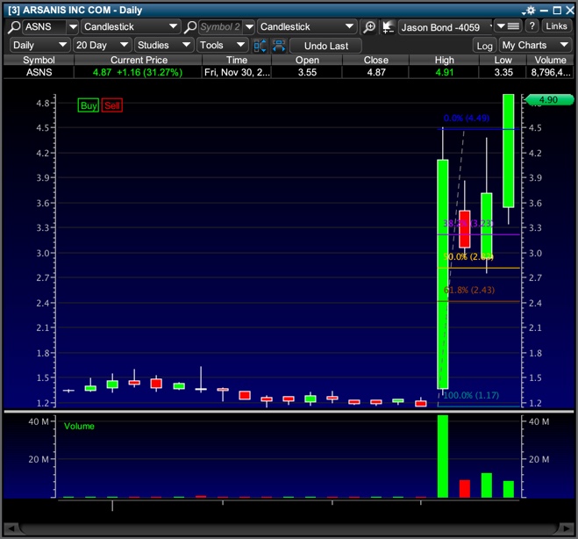Click the question mark help button
578x539 pixels.
[x=532, y=26]
